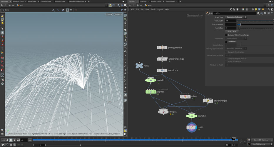Open the Tools menu in network editor

coord(153,9)
